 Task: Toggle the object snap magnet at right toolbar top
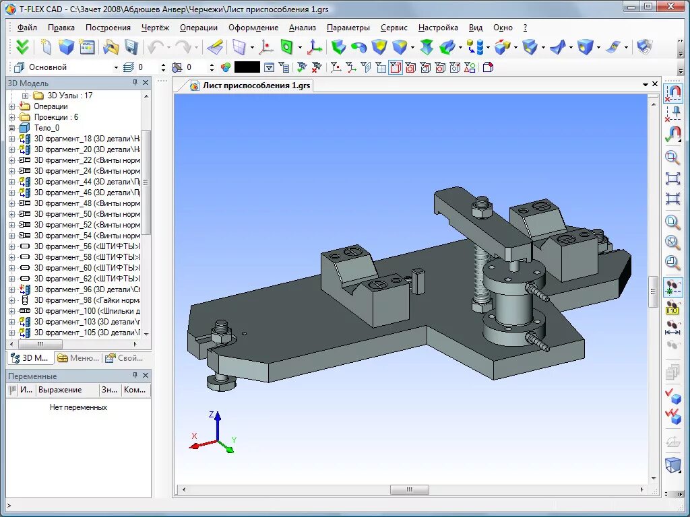673,92
